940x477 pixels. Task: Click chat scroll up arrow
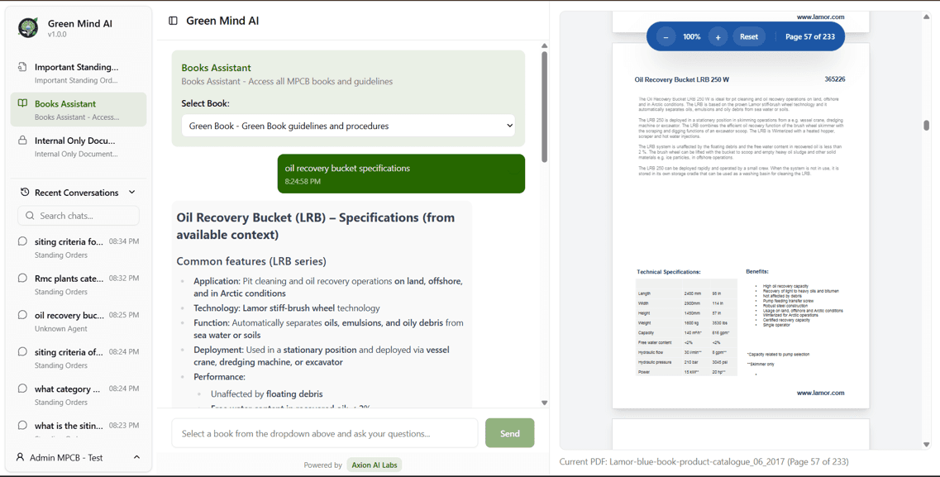544,45
